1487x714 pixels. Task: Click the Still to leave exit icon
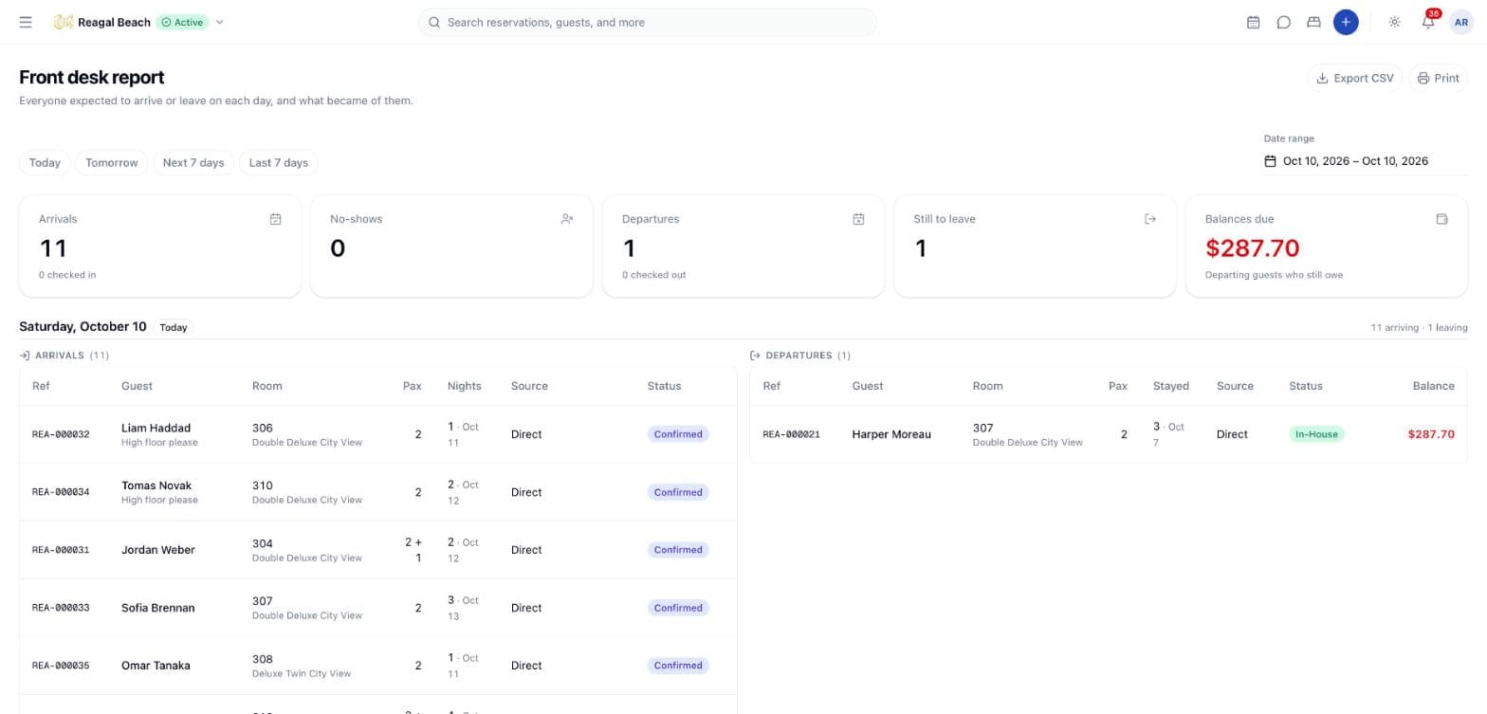(1150, 219)
